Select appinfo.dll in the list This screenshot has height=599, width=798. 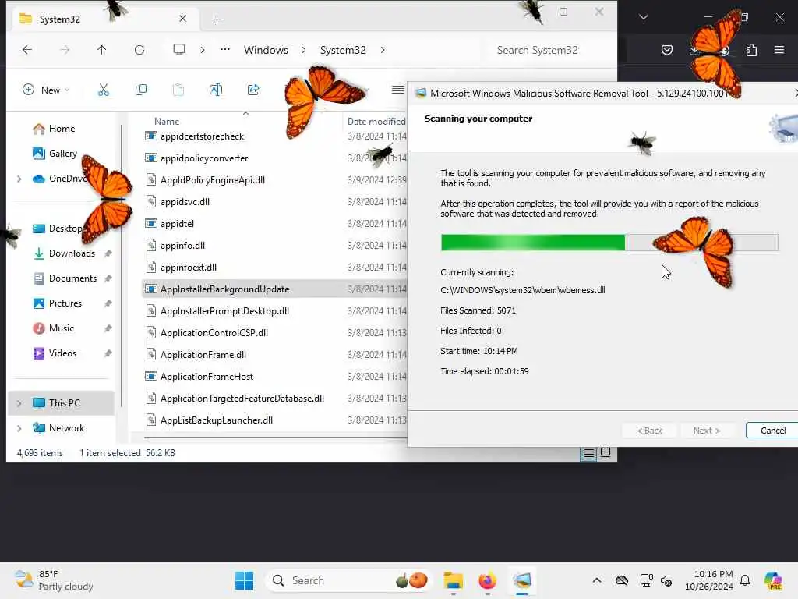(x=182, y=246)
